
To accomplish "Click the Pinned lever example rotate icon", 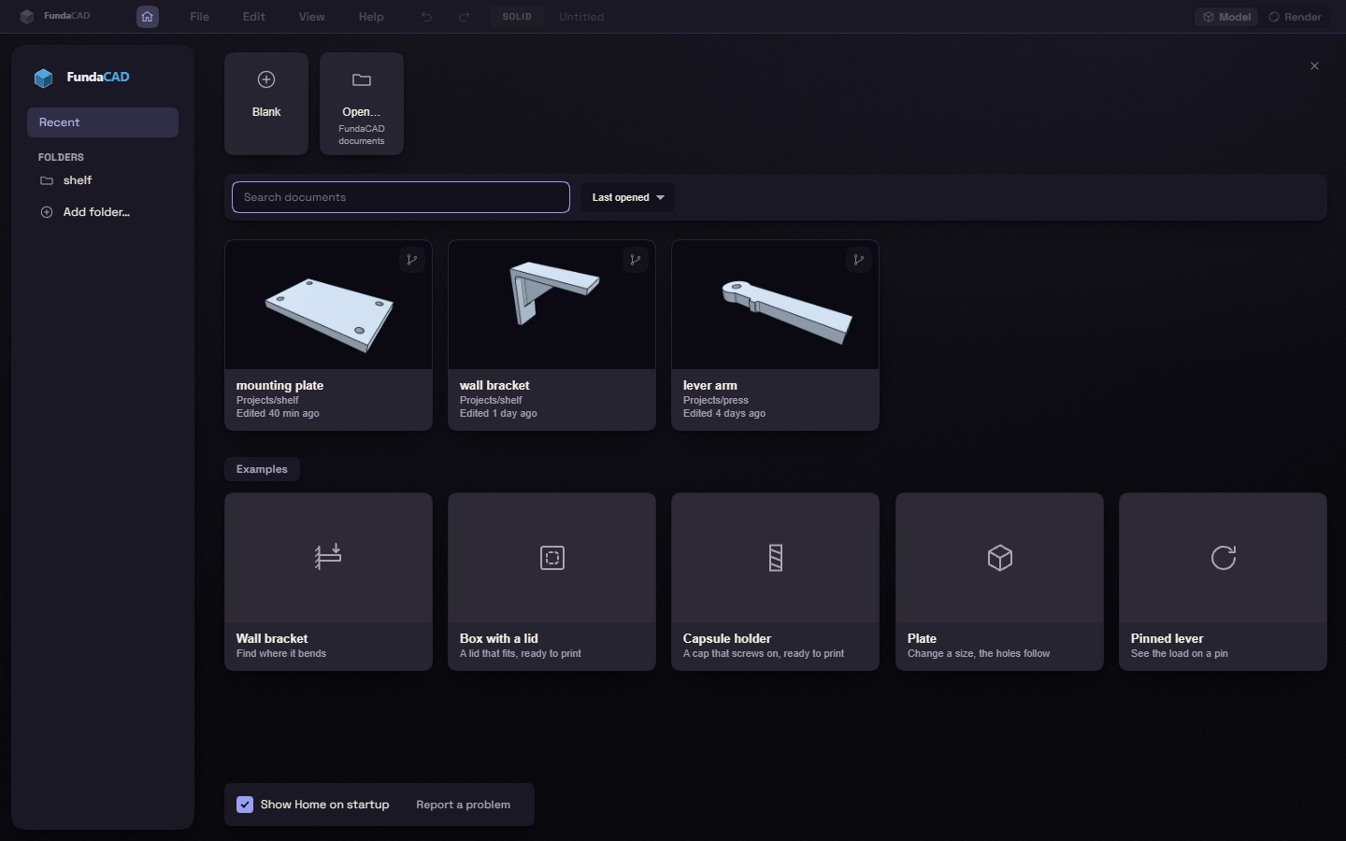I will 1224,558.
